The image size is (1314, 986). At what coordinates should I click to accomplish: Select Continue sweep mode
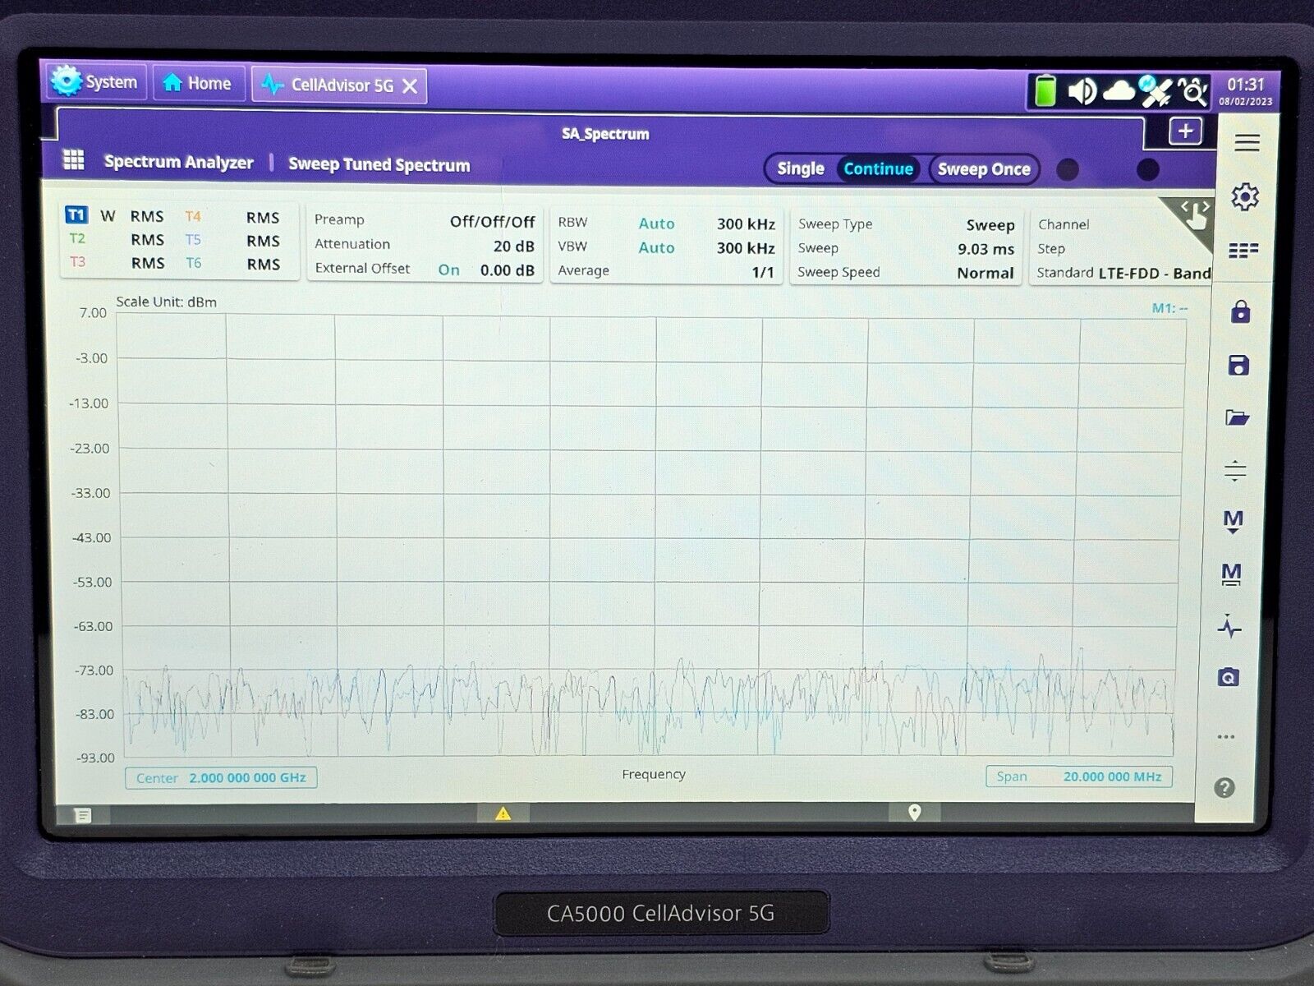pos(878,169)
